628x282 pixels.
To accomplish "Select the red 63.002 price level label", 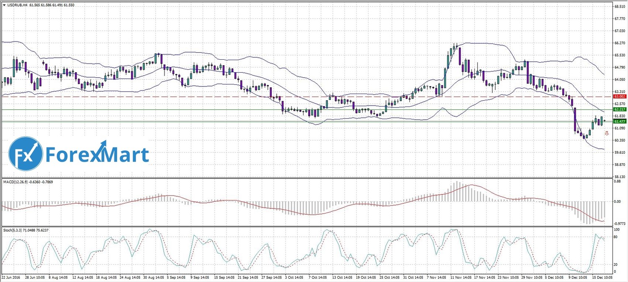I will point(619,97).
